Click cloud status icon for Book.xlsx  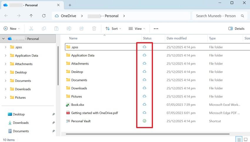point(144,105)
